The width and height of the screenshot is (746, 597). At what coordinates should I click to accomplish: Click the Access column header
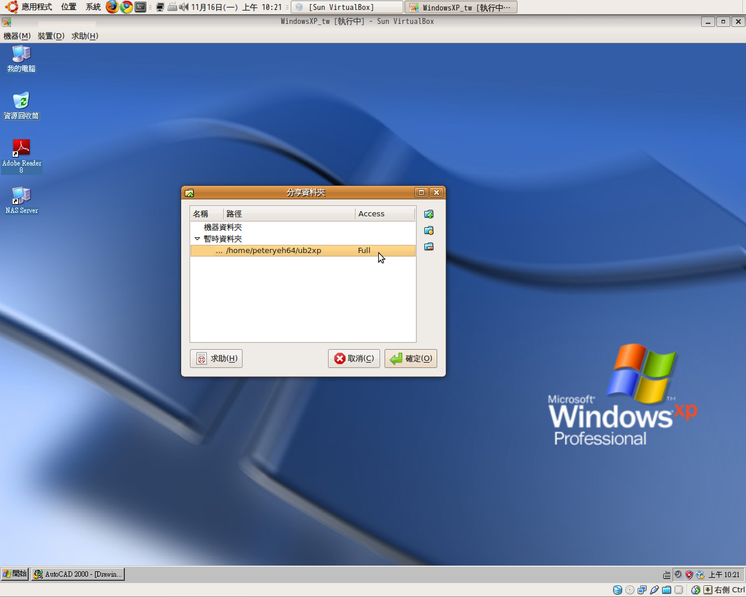tap(385, 214)
